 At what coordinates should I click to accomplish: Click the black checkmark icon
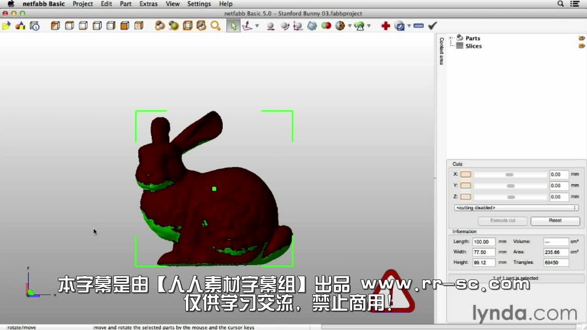point(432,26)
